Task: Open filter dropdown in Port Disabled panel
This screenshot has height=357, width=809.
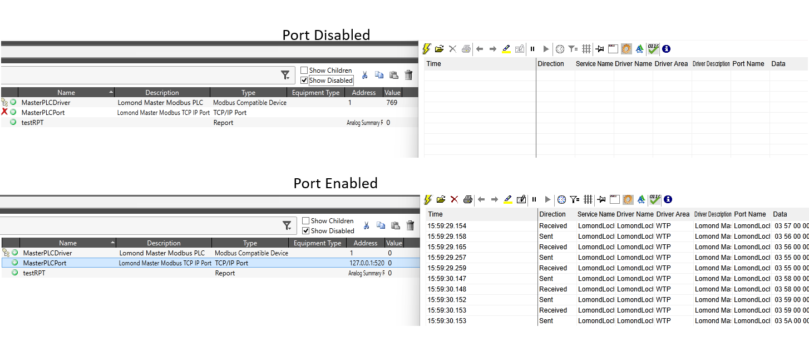Action: tap(285, 75)
